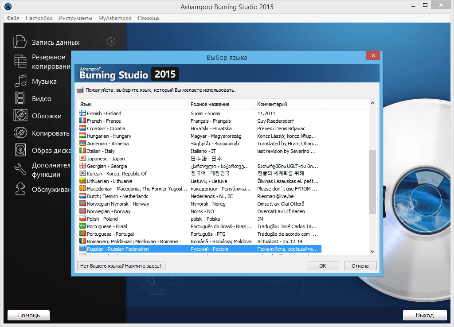Viewport: 454px width, 327px height.
Task: Click the Video film strip icon
Action: (20, 98)
